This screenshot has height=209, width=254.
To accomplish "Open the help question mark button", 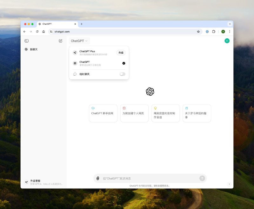I will tap(229, 184).
